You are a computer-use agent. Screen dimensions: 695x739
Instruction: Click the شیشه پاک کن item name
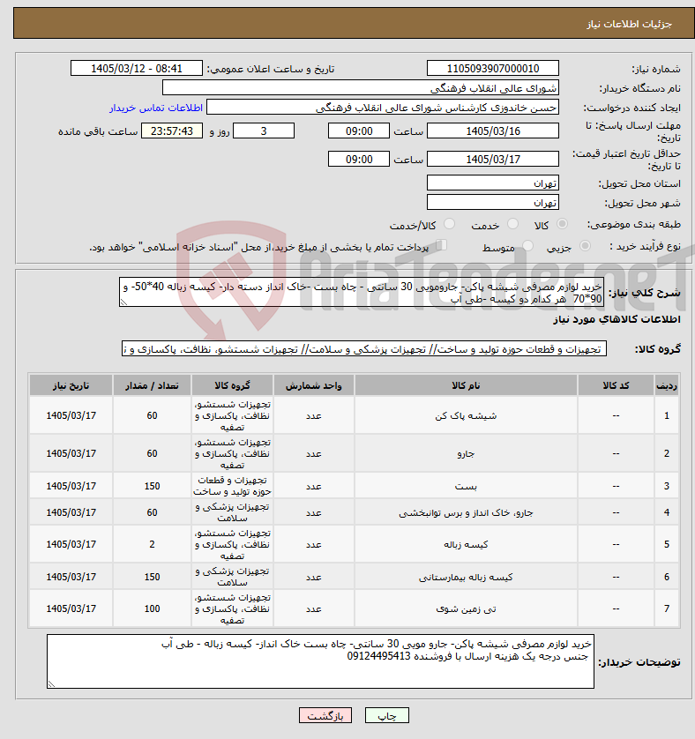click(x=466, y=415)
